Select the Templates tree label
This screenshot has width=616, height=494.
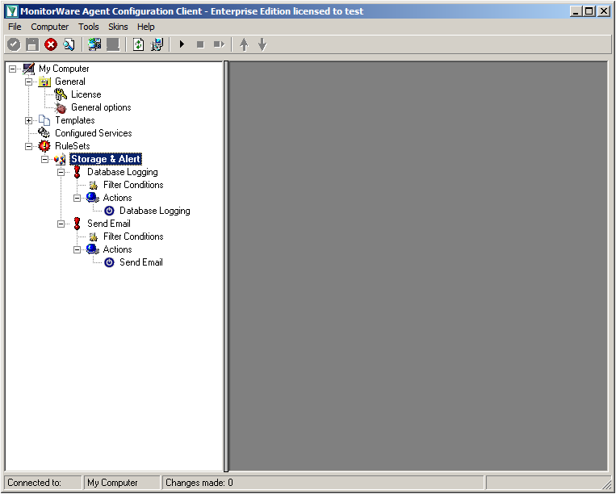point(74,120)
